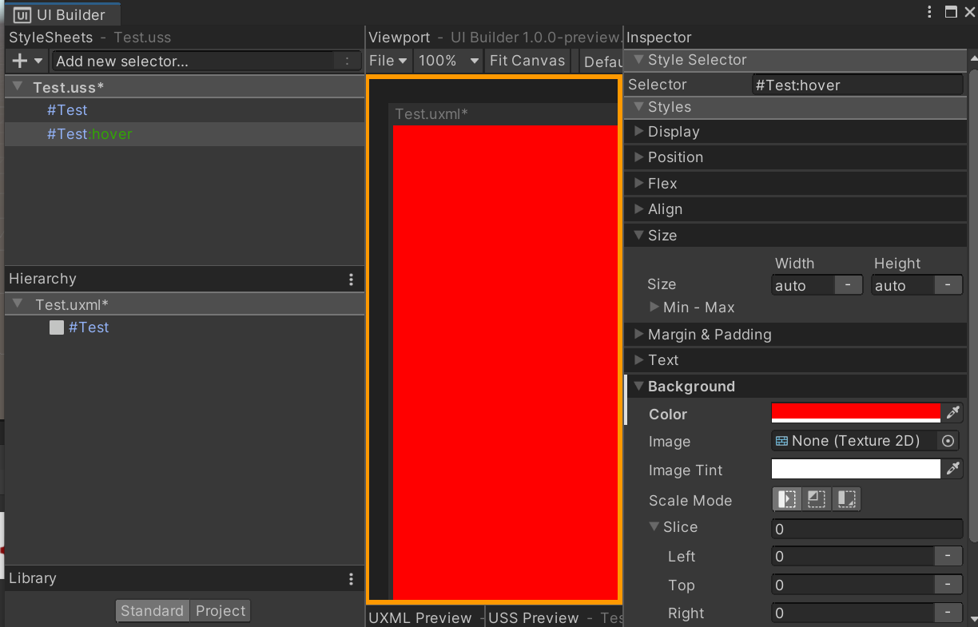Screen dimensions: 978x627
Task: Expand the Flex section
Action: tap(638, 183)
